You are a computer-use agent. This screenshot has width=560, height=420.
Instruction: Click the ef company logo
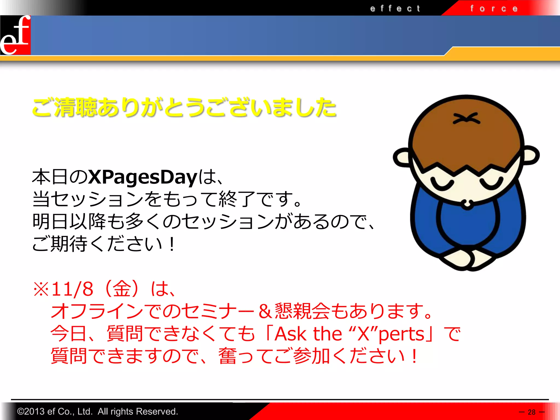point(15,35)
